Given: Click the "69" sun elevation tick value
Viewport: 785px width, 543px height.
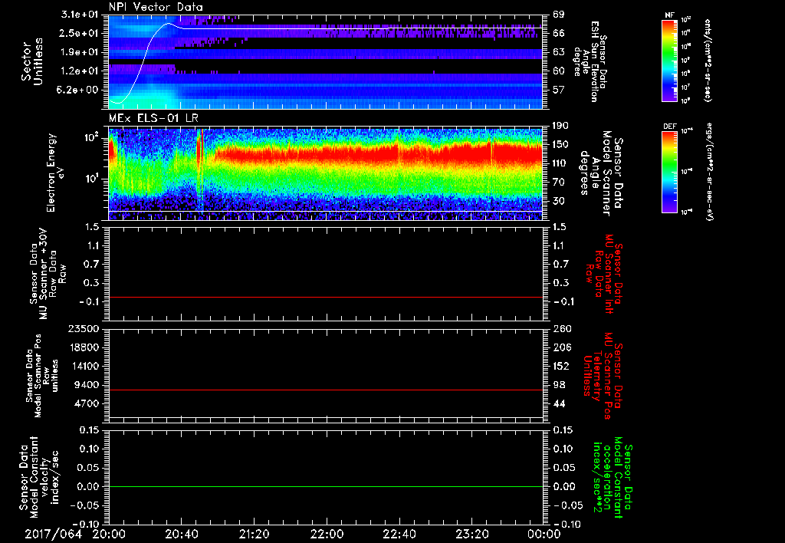Looking at the screenshot, I should (559, 15).
